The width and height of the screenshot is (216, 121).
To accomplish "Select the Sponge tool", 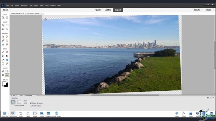I will [7, 44].
